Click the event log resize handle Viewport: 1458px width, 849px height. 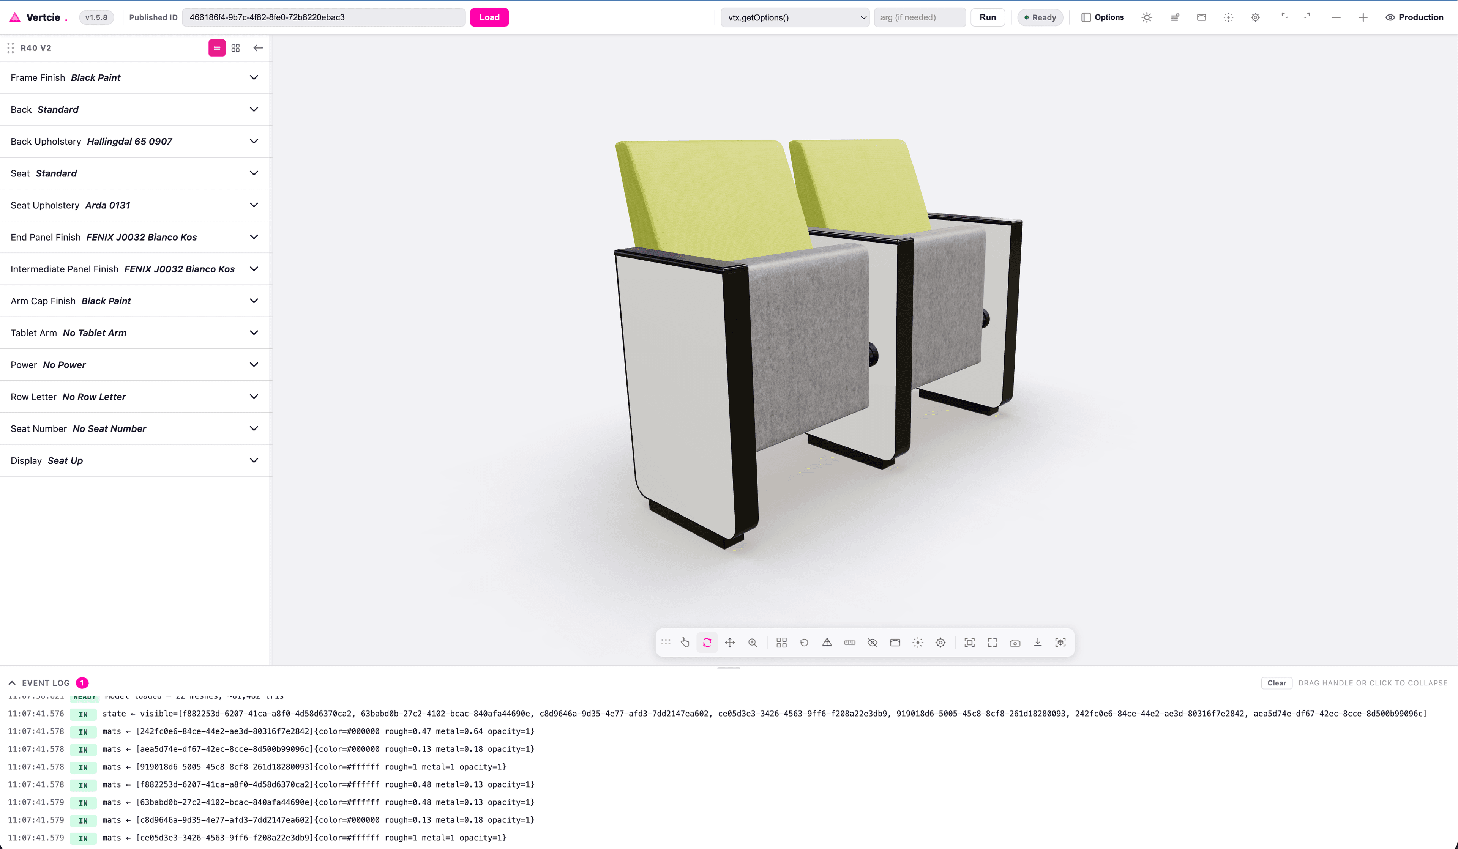(728, 668)
